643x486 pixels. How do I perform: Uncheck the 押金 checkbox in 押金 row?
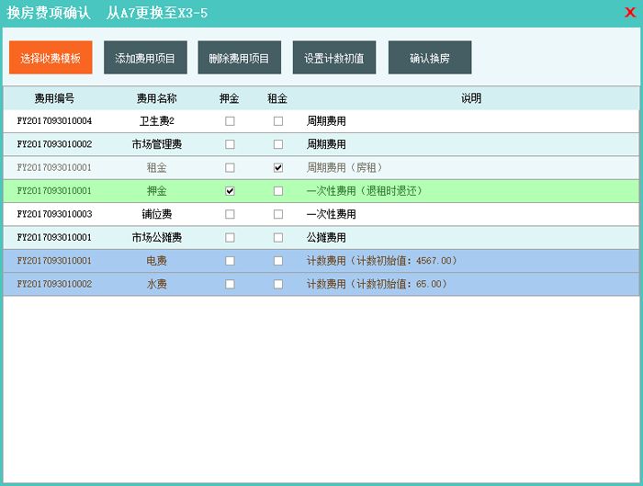point(230,191)
